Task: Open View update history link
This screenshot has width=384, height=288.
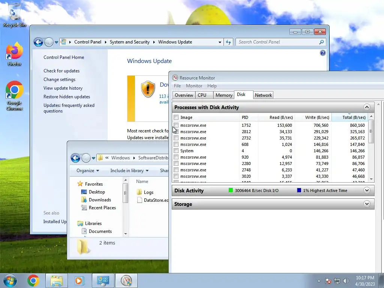Action: (x=63, y=88)
